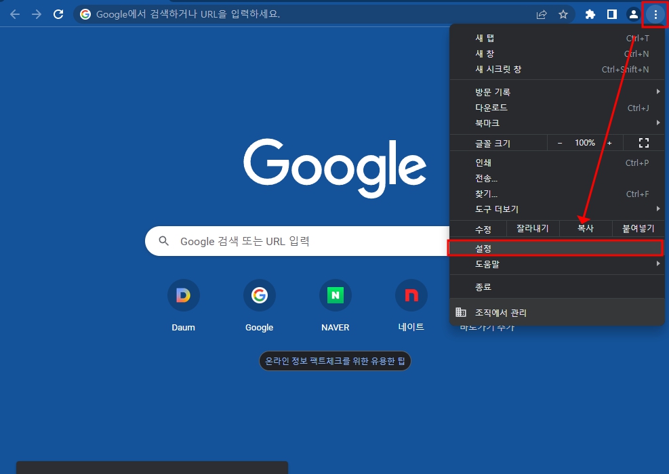Expand the 방문 기록 submenu arrow
Viewport: 669px width, 474px height.
point(658,91)
